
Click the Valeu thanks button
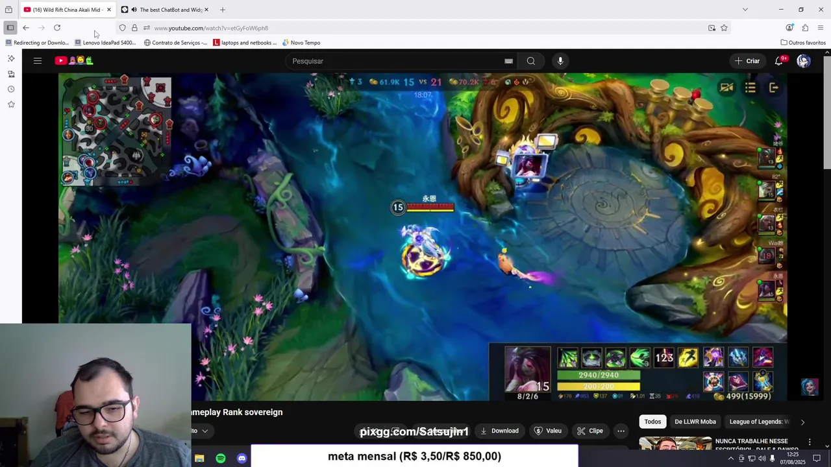coord(547,431)
